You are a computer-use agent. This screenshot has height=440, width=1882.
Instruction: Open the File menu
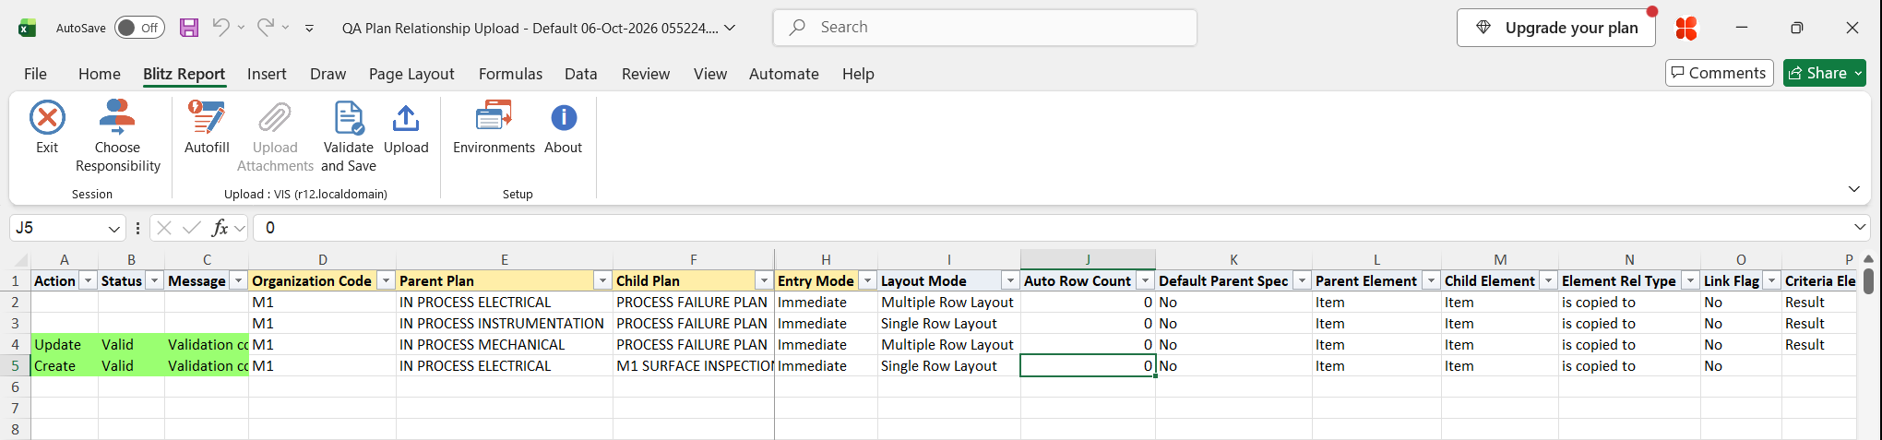35,74
